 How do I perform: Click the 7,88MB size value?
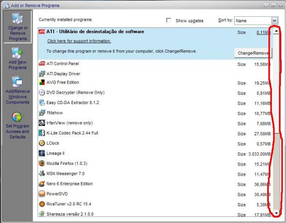(x=264, y=124)
